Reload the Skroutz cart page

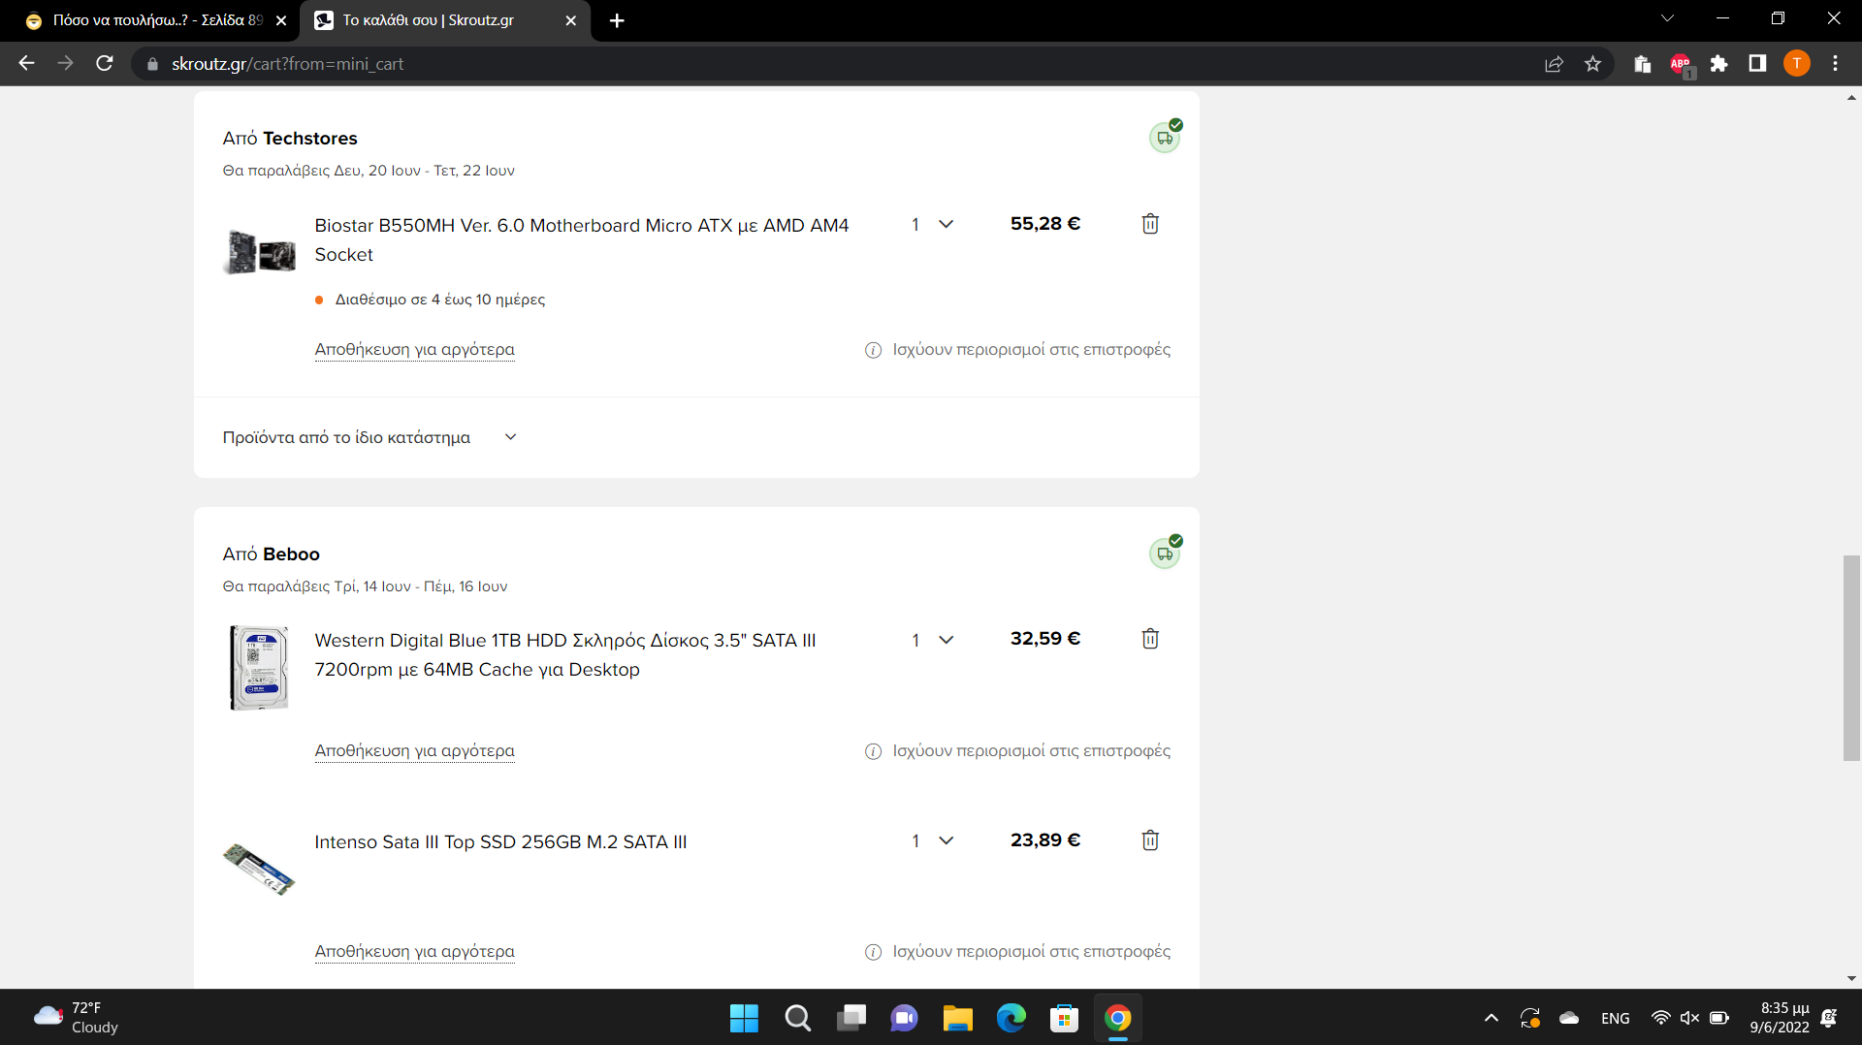click(105, 64)
